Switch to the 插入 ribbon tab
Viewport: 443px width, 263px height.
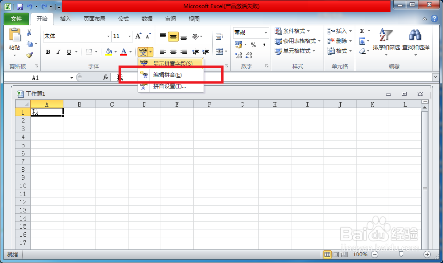tap(65, 19)
